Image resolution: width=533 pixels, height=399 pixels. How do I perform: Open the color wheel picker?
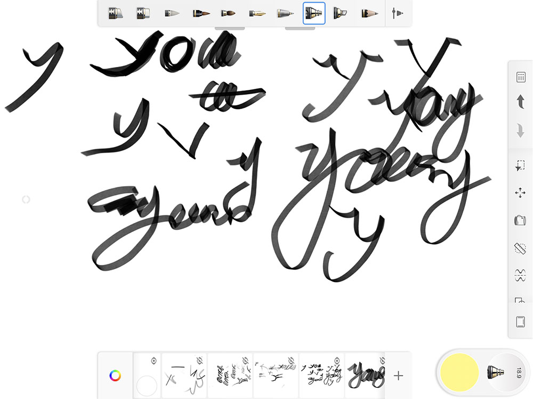115,376
